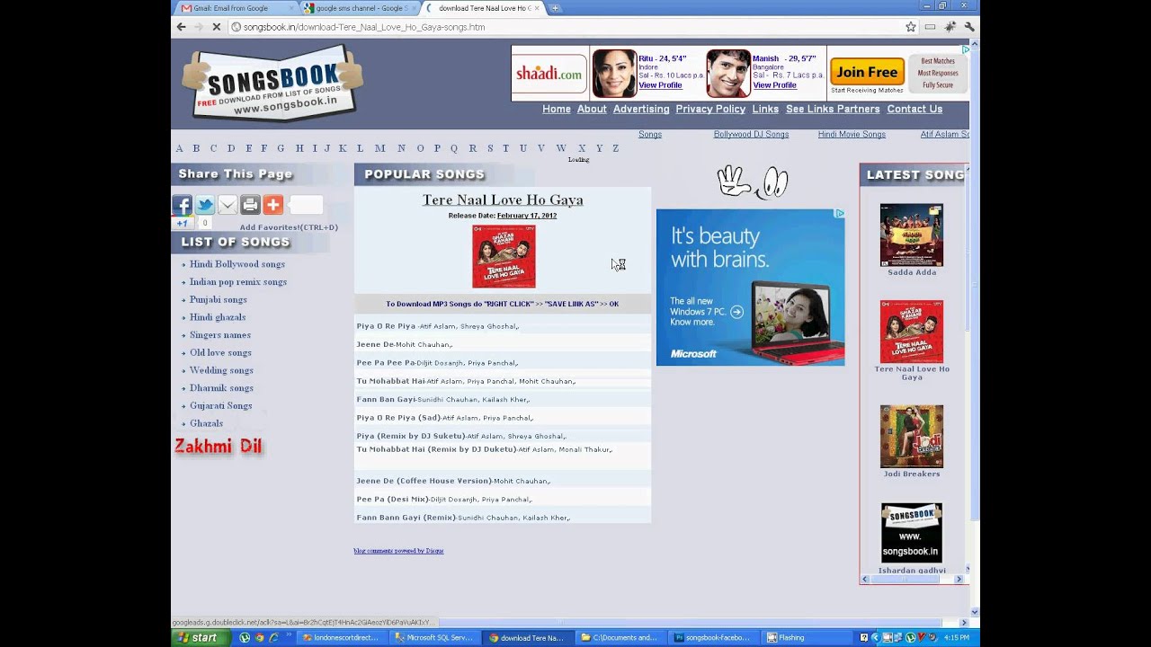Go forward with the browser forward arrow
This screenshot has width=1151, height=647.
click(199, 27)
